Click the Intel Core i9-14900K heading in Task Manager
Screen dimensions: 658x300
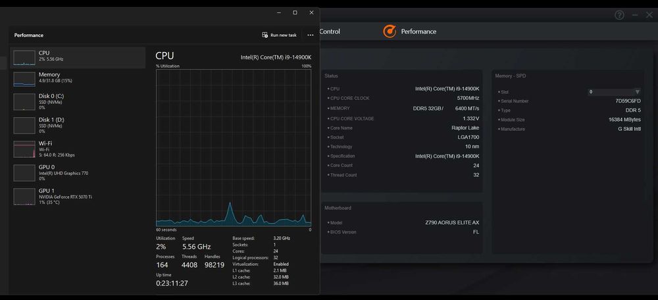click(276, 57)
